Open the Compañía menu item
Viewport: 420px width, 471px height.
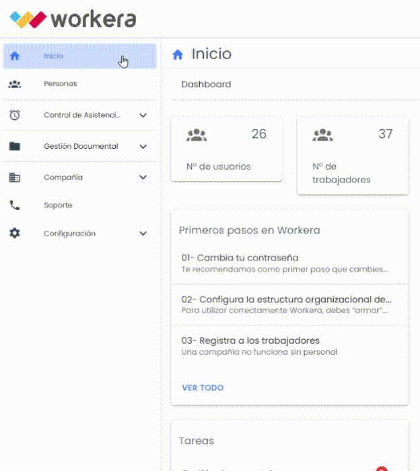click(79, 177)
